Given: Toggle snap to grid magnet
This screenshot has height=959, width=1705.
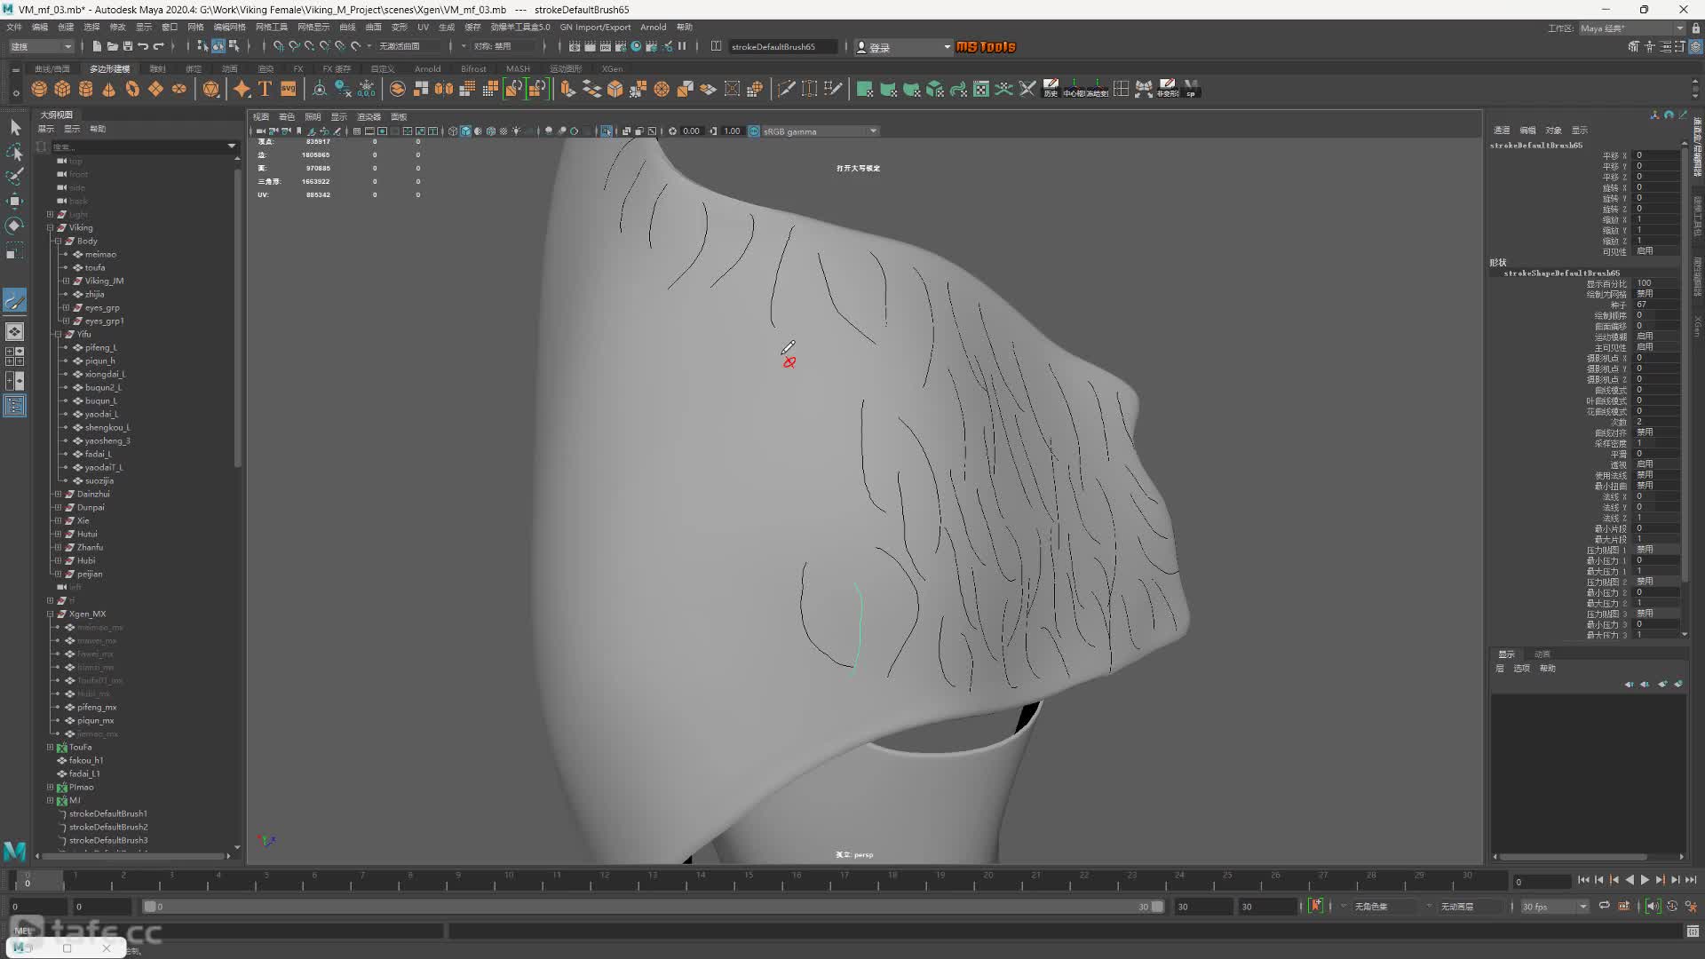Looking at the screenshot, I should pos(279,46).
